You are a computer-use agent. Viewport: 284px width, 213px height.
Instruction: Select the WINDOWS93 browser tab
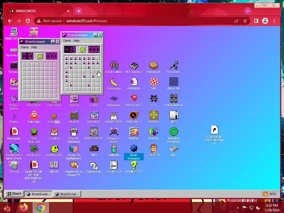(x=39, y=11)
